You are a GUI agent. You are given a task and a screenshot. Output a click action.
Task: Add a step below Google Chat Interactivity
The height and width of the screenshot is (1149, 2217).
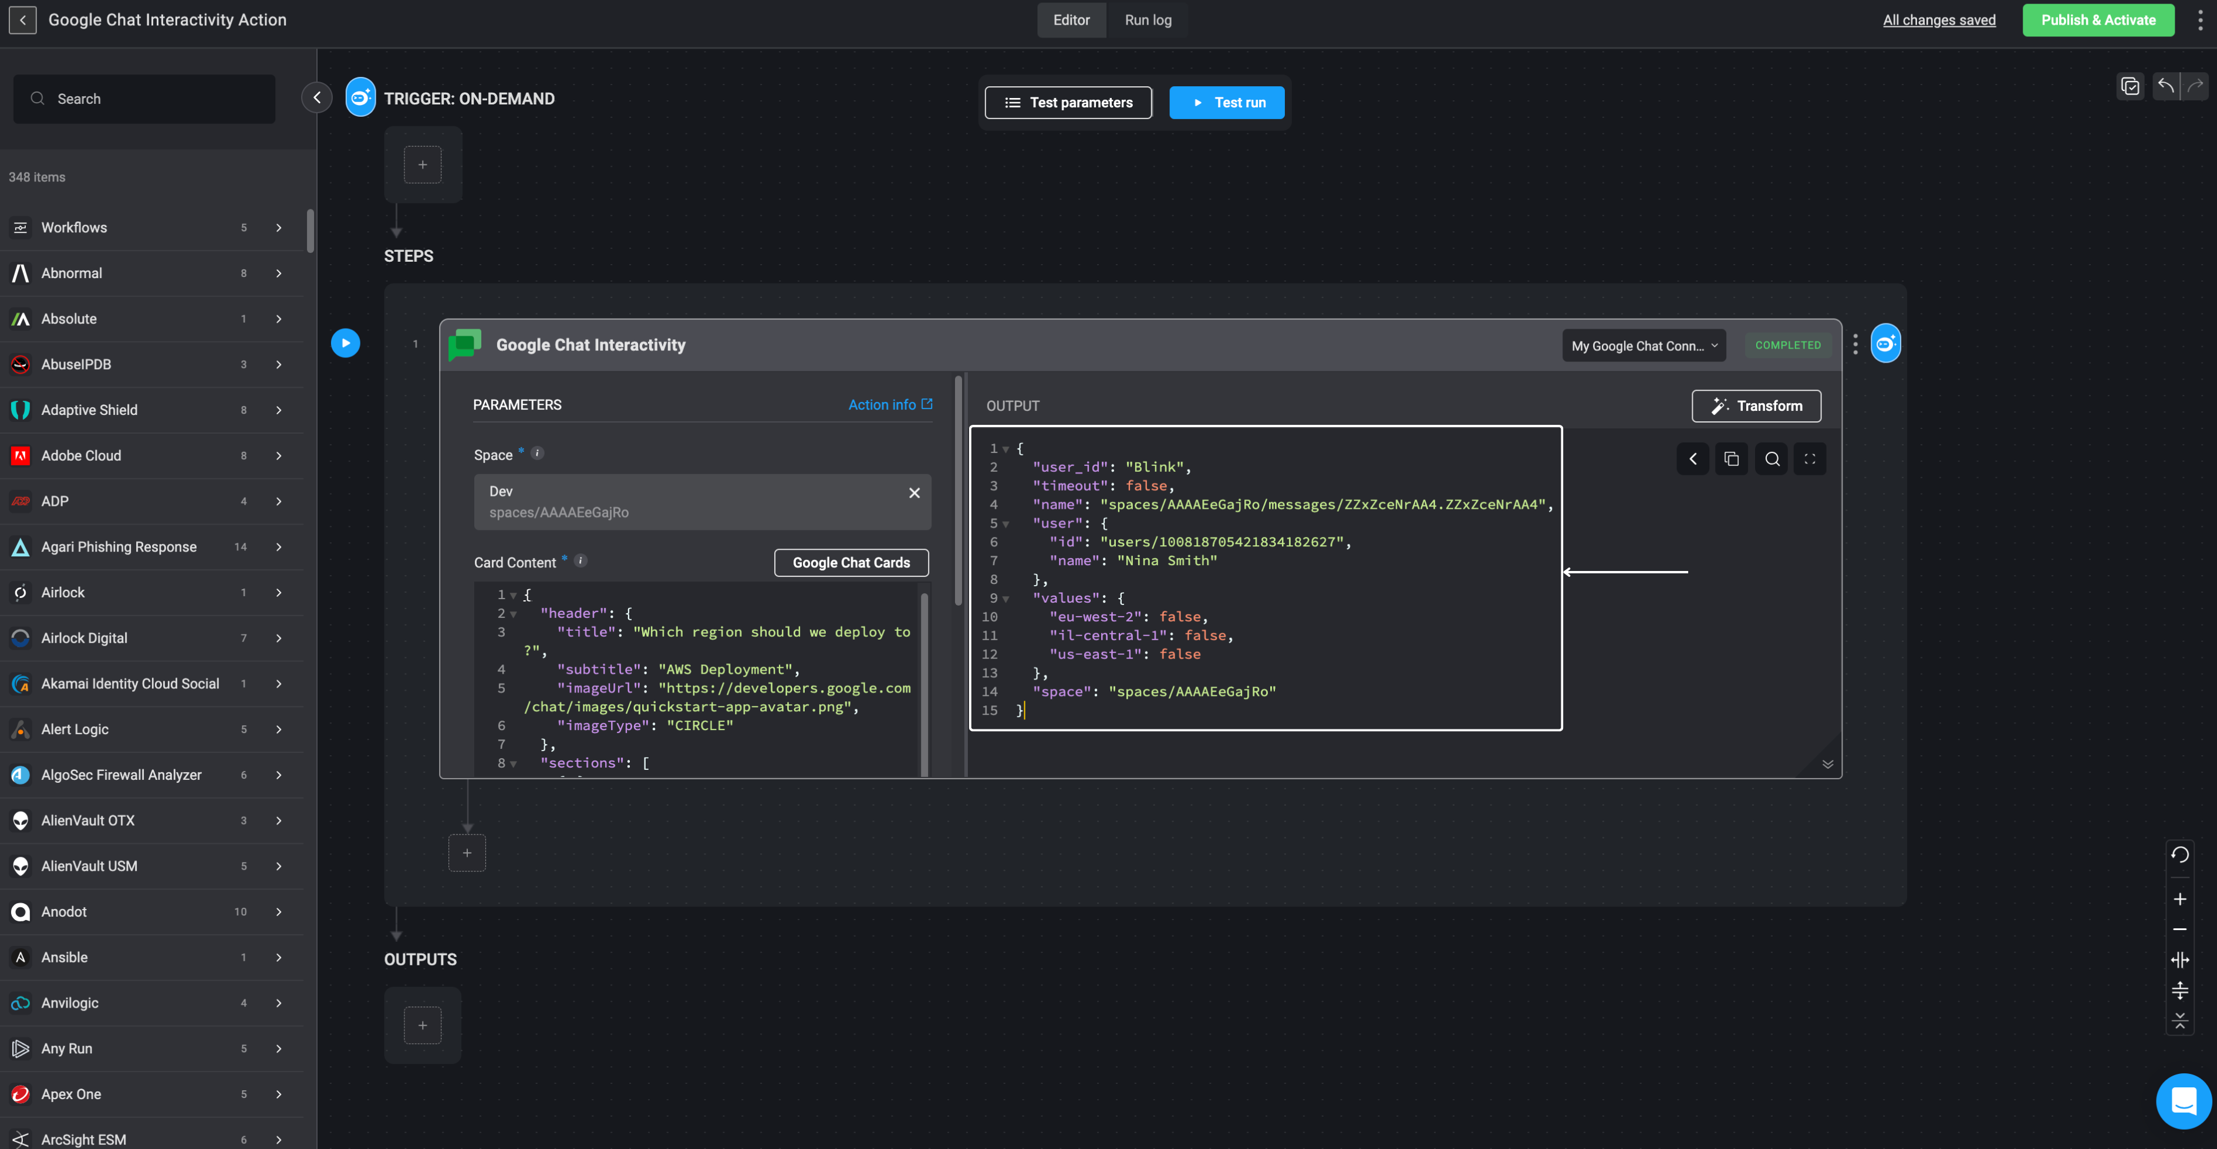[x=467, y=853]
